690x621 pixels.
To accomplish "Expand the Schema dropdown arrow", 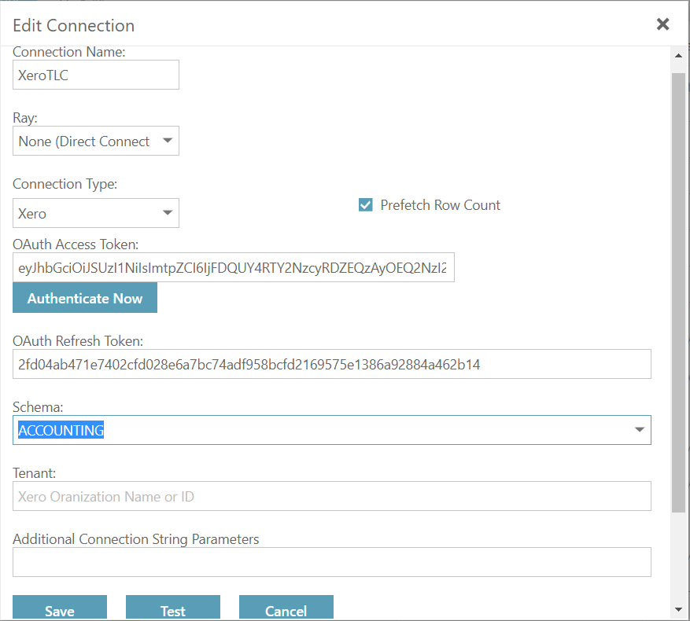I will (x=640, y=430).
